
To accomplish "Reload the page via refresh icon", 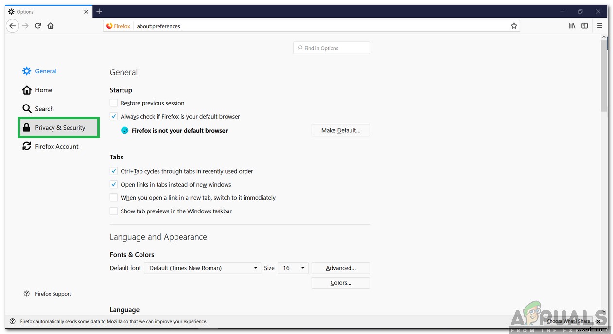I will [x=38, y=26].
